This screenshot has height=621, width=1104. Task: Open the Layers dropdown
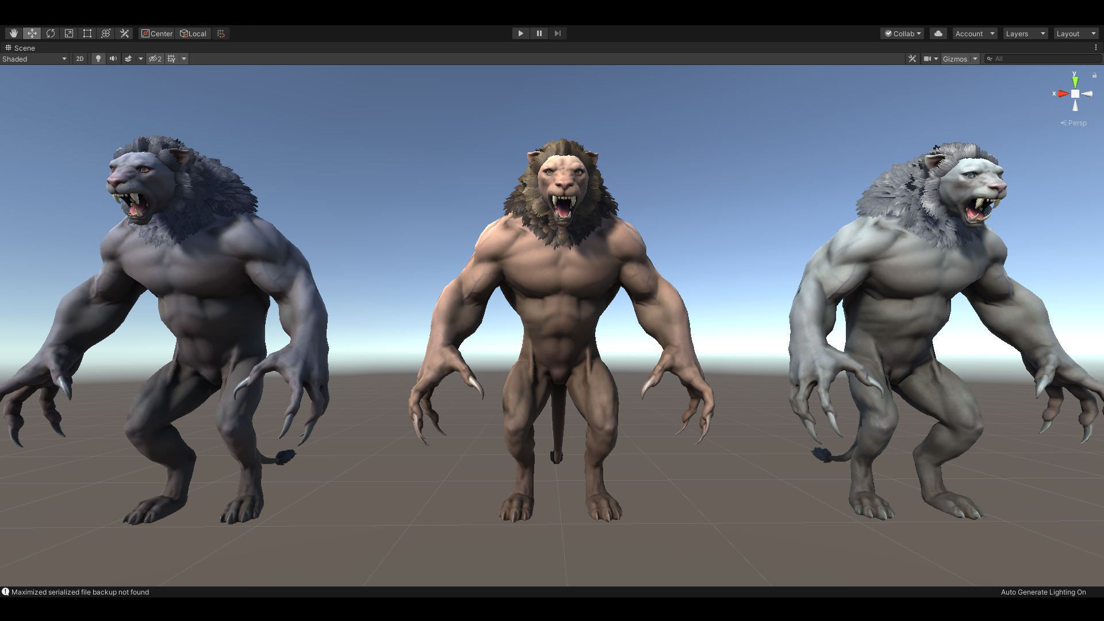coord(1025,33)
